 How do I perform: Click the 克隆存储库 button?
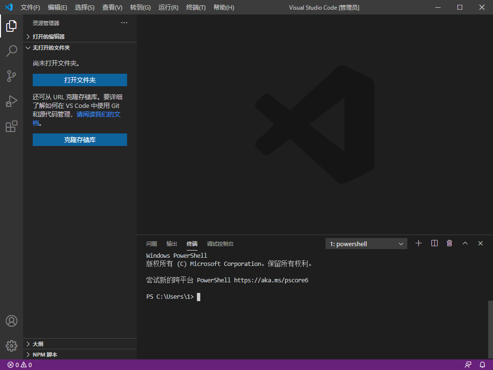[x=80, y=140]
